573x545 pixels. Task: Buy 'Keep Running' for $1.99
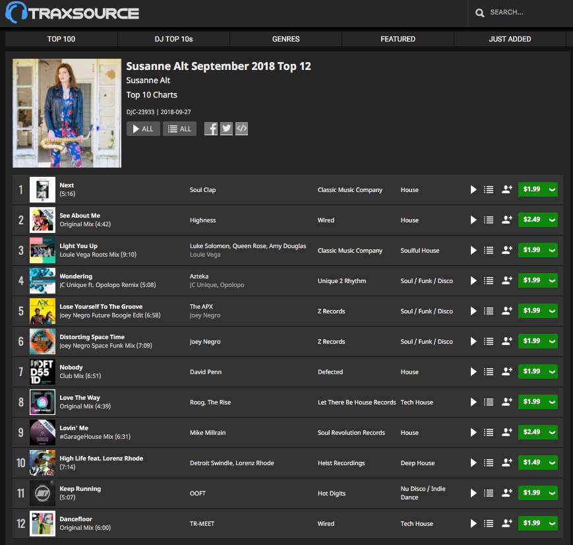click(x=531, y=493)
